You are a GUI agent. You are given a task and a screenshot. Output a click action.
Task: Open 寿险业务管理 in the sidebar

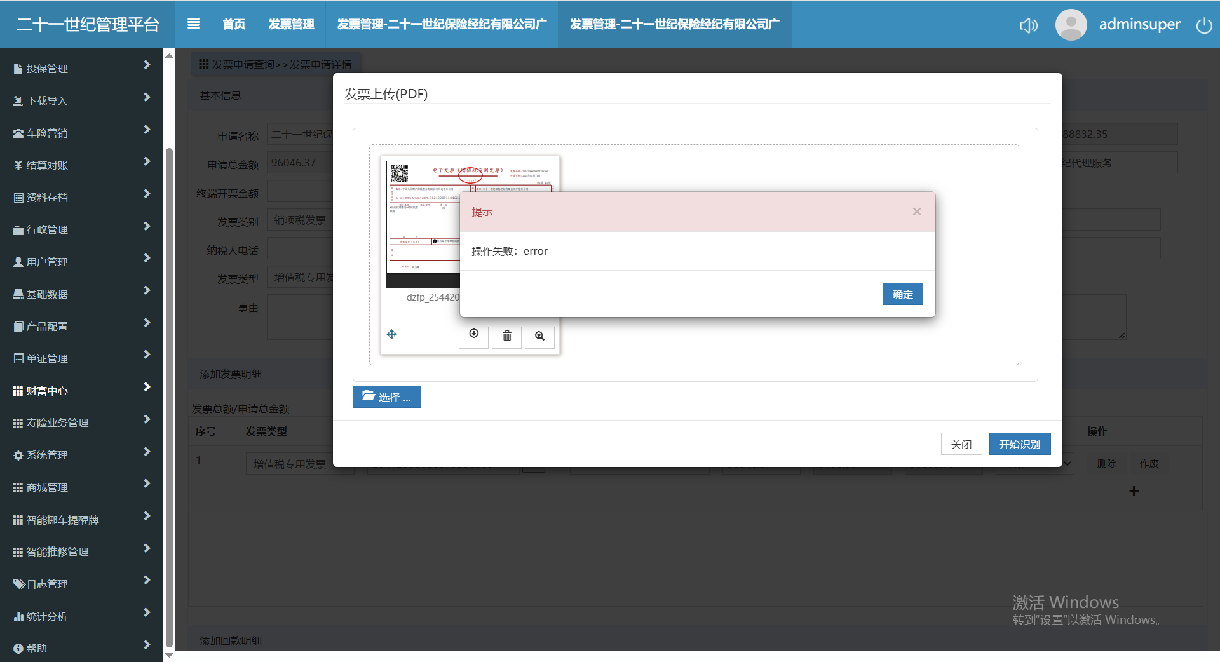pyautogui.click(x=57, y=423)
